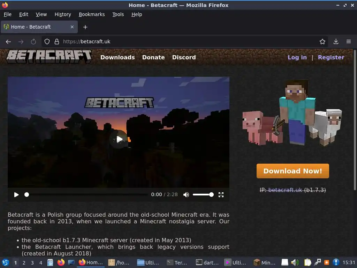This screenshot has width=357, height=268.
Task: Click the Betacraft logo in site header
Action: coord(49,57)
